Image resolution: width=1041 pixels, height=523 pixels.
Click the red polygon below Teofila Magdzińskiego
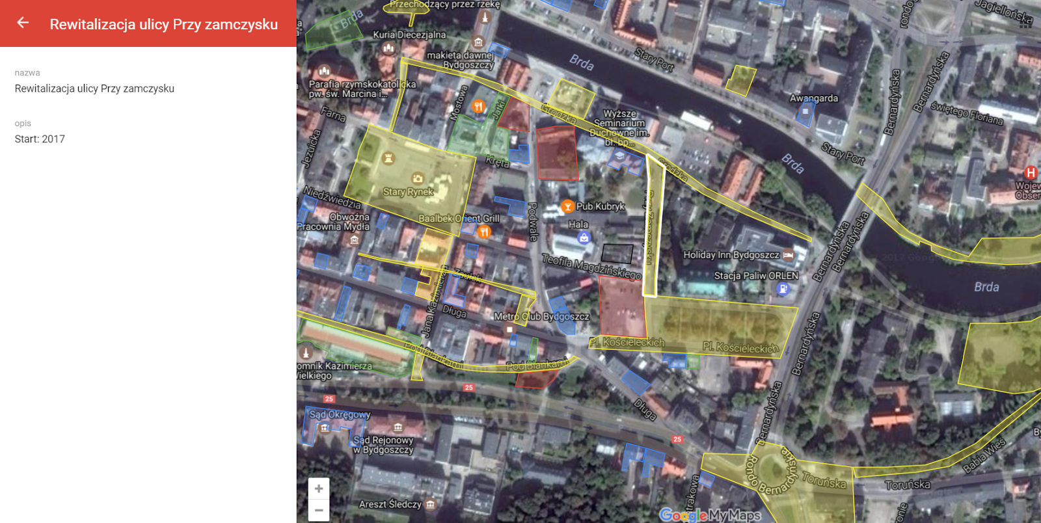(x=621, y=307)
